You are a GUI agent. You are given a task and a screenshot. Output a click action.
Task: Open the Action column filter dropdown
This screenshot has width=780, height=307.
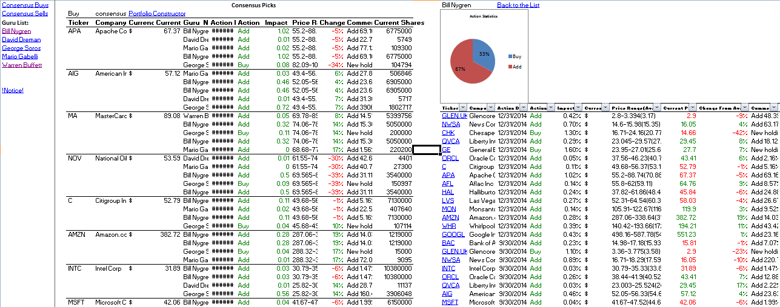point(551,107)
